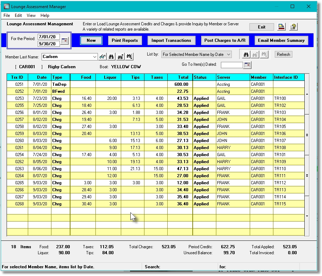Click the Email Member Summary button

(281, 40)
